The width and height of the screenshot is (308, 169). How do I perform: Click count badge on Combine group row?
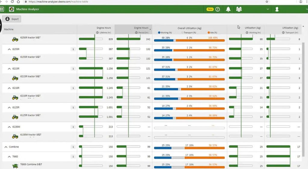[73, 147]
